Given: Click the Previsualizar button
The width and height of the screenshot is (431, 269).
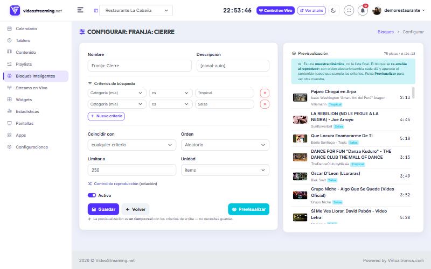Looking at the screenshot, I should click(248, 209).
